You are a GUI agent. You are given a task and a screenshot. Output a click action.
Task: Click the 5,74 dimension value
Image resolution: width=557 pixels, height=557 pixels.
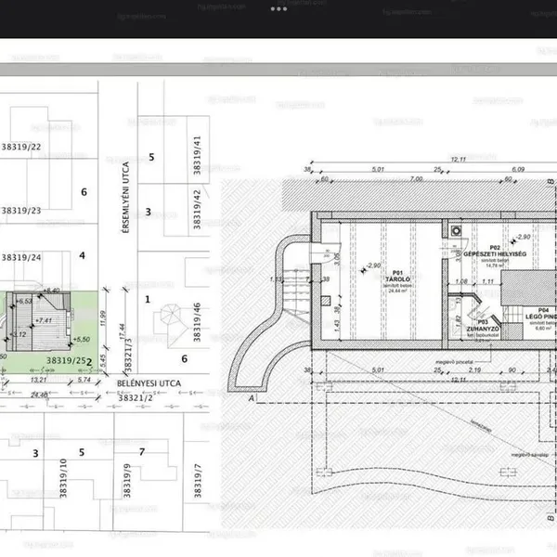[84, 380]
